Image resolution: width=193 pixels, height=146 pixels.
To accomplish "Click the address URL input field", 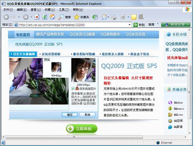I will pyautogui.click(x=73, y=25).
